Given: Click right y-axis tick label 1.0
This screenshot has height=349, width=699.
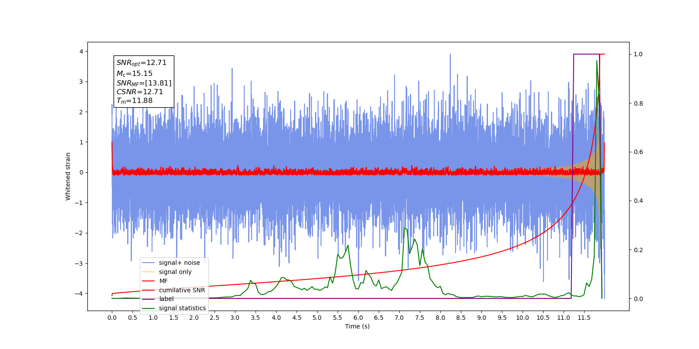Looking at the screenshot, I should [638, 54].
